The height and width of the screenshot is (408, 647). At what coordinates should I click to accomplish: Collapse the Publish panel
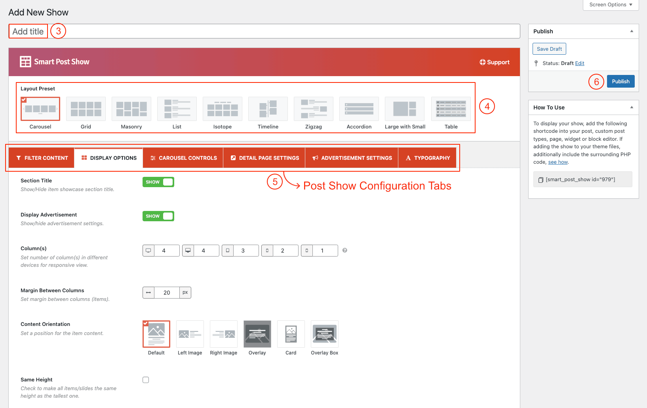click(632, 31)
